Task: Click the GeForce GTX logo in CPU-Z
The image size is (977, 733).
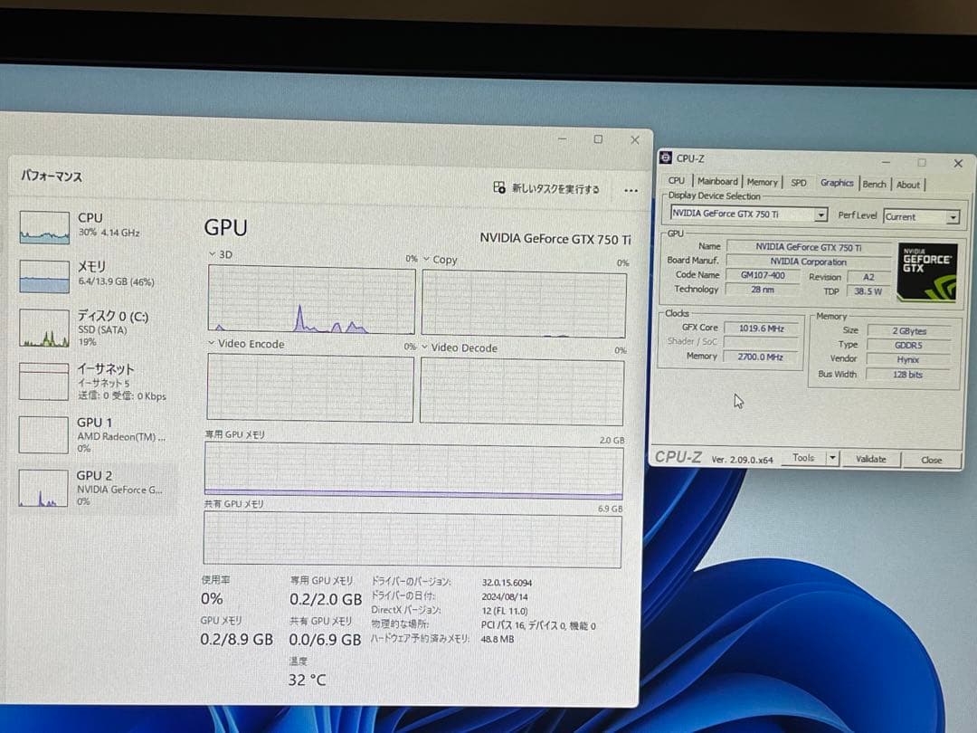Action: [x=927, y=271]
